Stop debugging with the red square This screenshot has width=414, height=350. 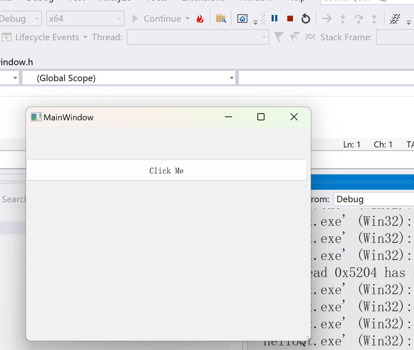[x=290, y=19]
